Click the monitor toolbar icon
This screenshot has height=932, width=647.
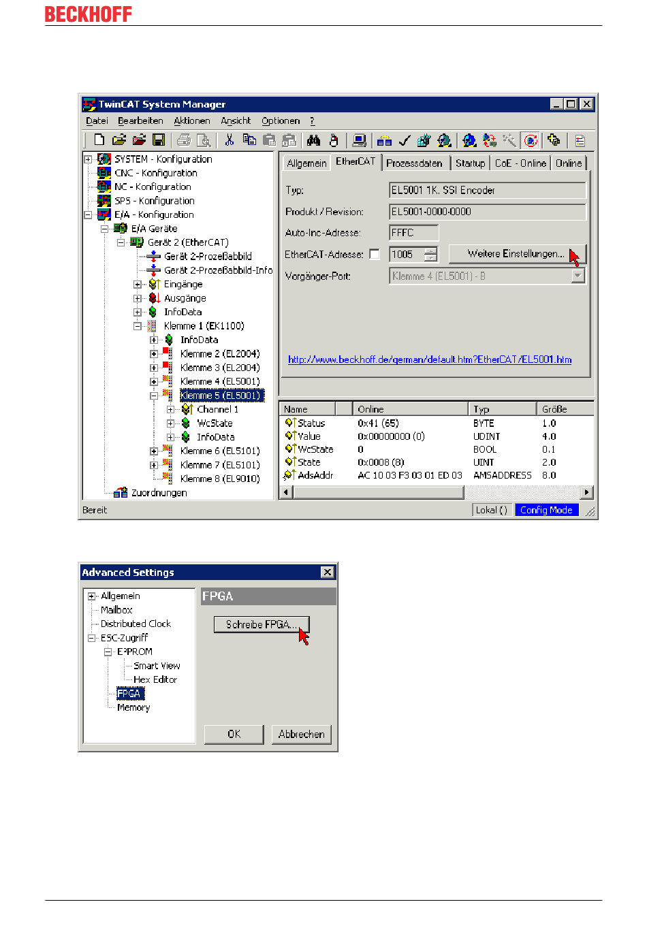coord(360,140)
